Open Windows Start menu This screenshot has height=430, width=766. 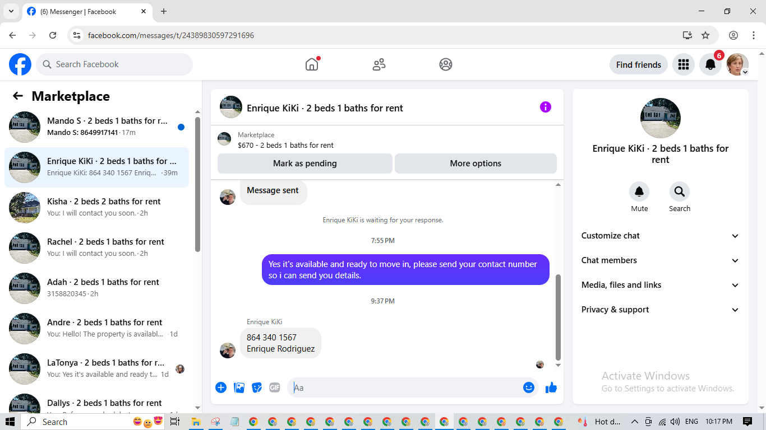(x=10, y=422)
